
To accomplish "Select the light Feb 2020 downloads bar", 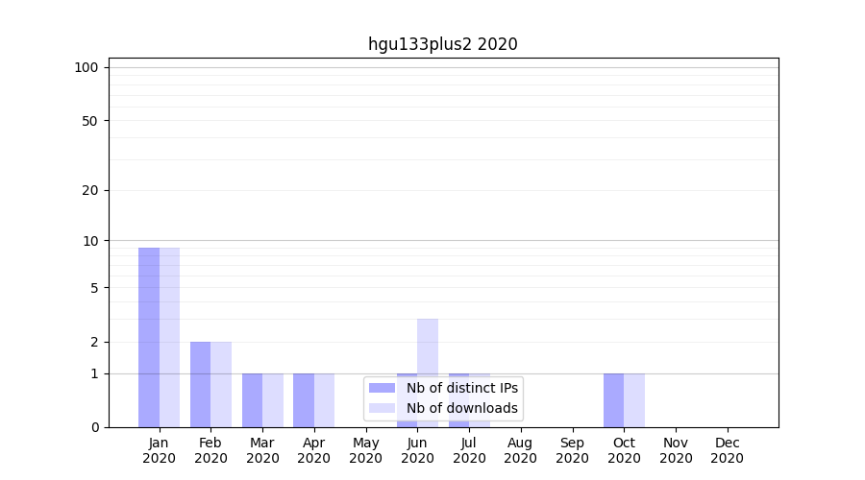I will click(221, 384).
